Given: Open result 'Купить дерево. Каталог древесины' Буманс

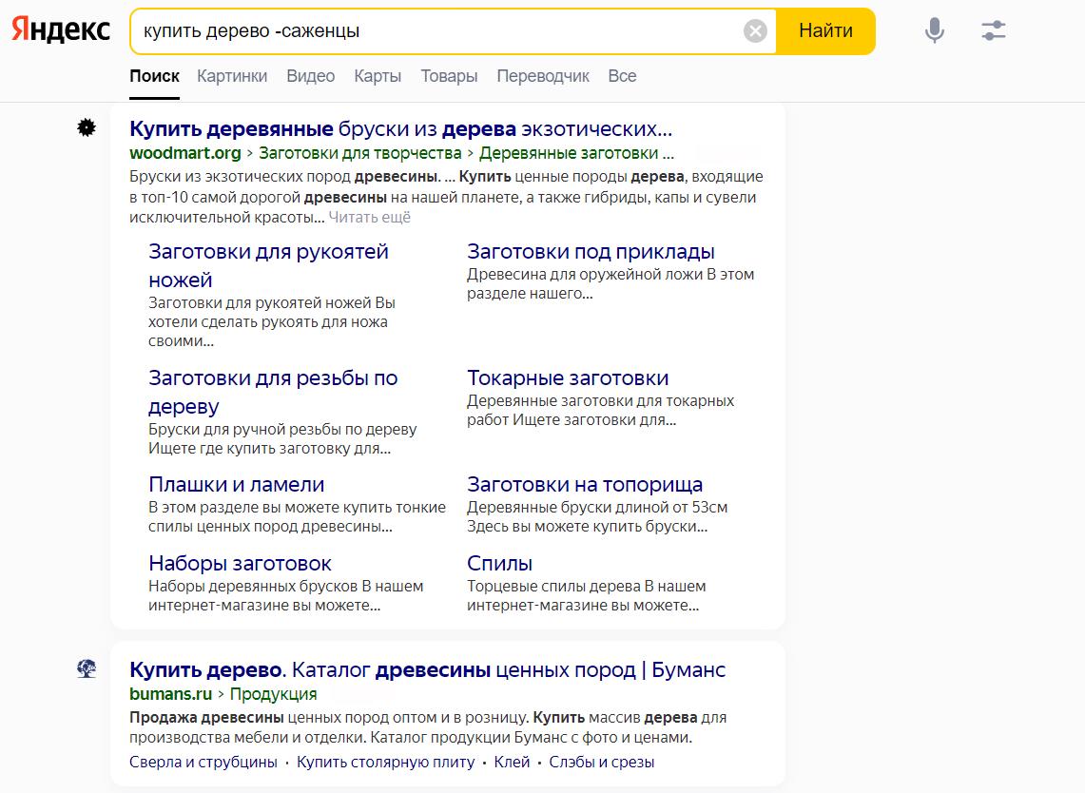Looking at the screenshot, I should [x=428, y=669].
